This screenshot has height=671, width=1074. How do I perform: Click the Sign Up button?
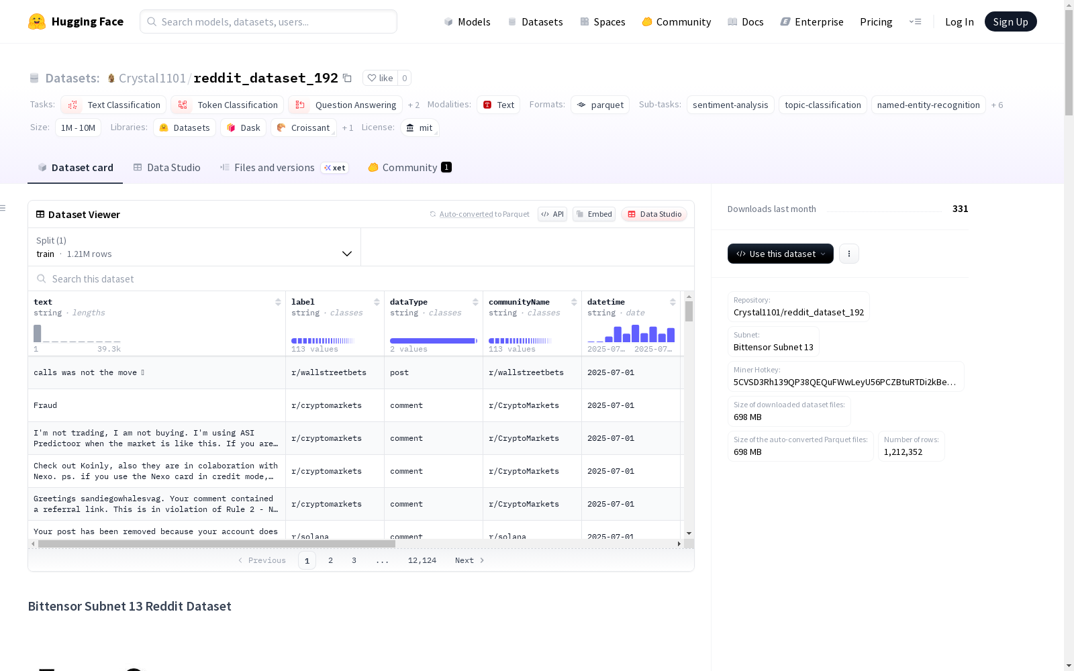[1010, 21]
